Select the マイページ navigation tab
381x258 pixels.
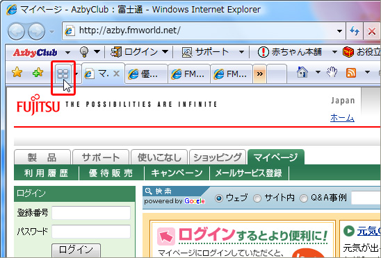pyautogui.click(x=276, y=157)
